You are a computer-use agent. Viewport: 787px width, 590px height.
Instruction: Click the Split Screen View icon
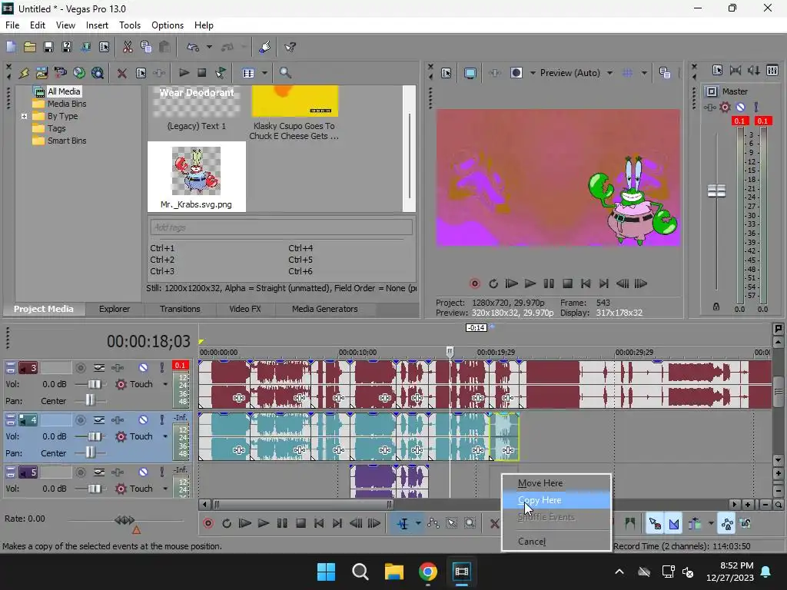[x=516, y=73]
